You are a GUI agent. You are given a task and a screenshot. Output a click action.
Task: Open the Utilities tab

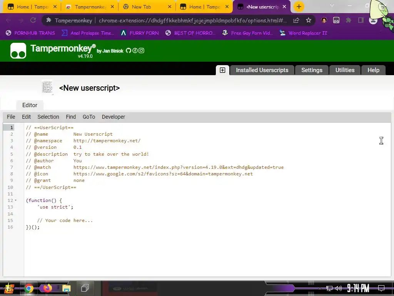tap(345, 70)
